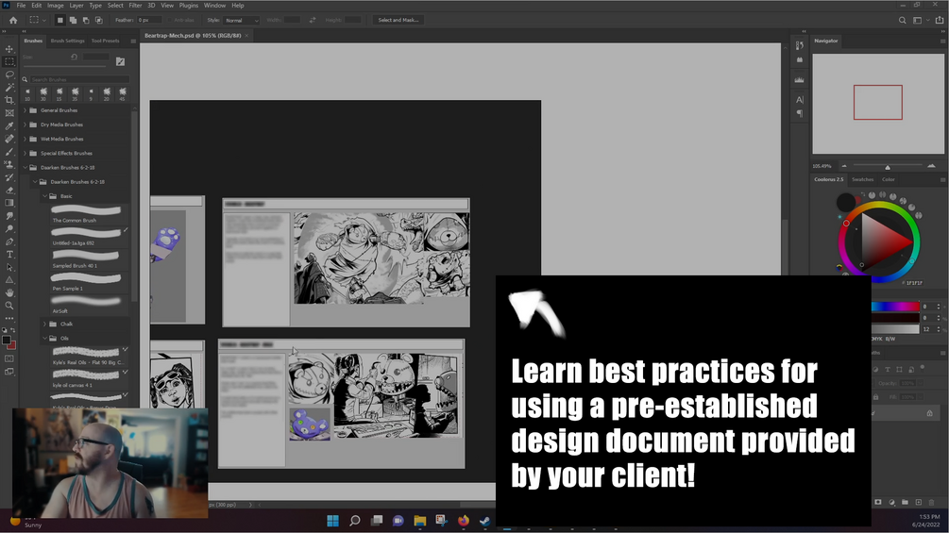
Task: Select the Pen tool
Action: click(x=9, y=242)
